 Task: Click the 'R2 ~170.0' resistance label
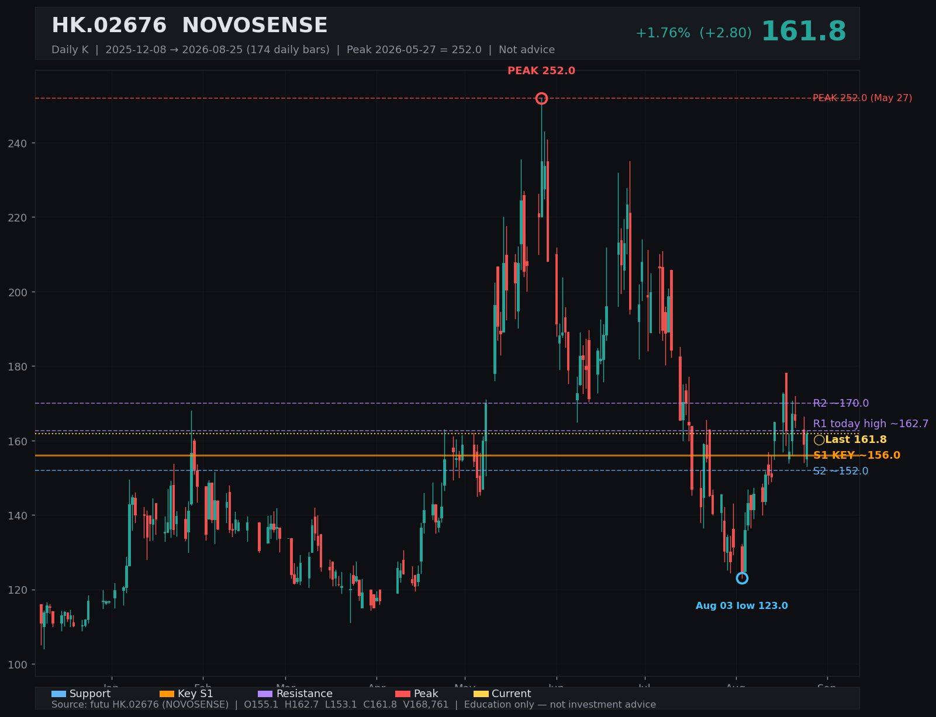(841, 403)
